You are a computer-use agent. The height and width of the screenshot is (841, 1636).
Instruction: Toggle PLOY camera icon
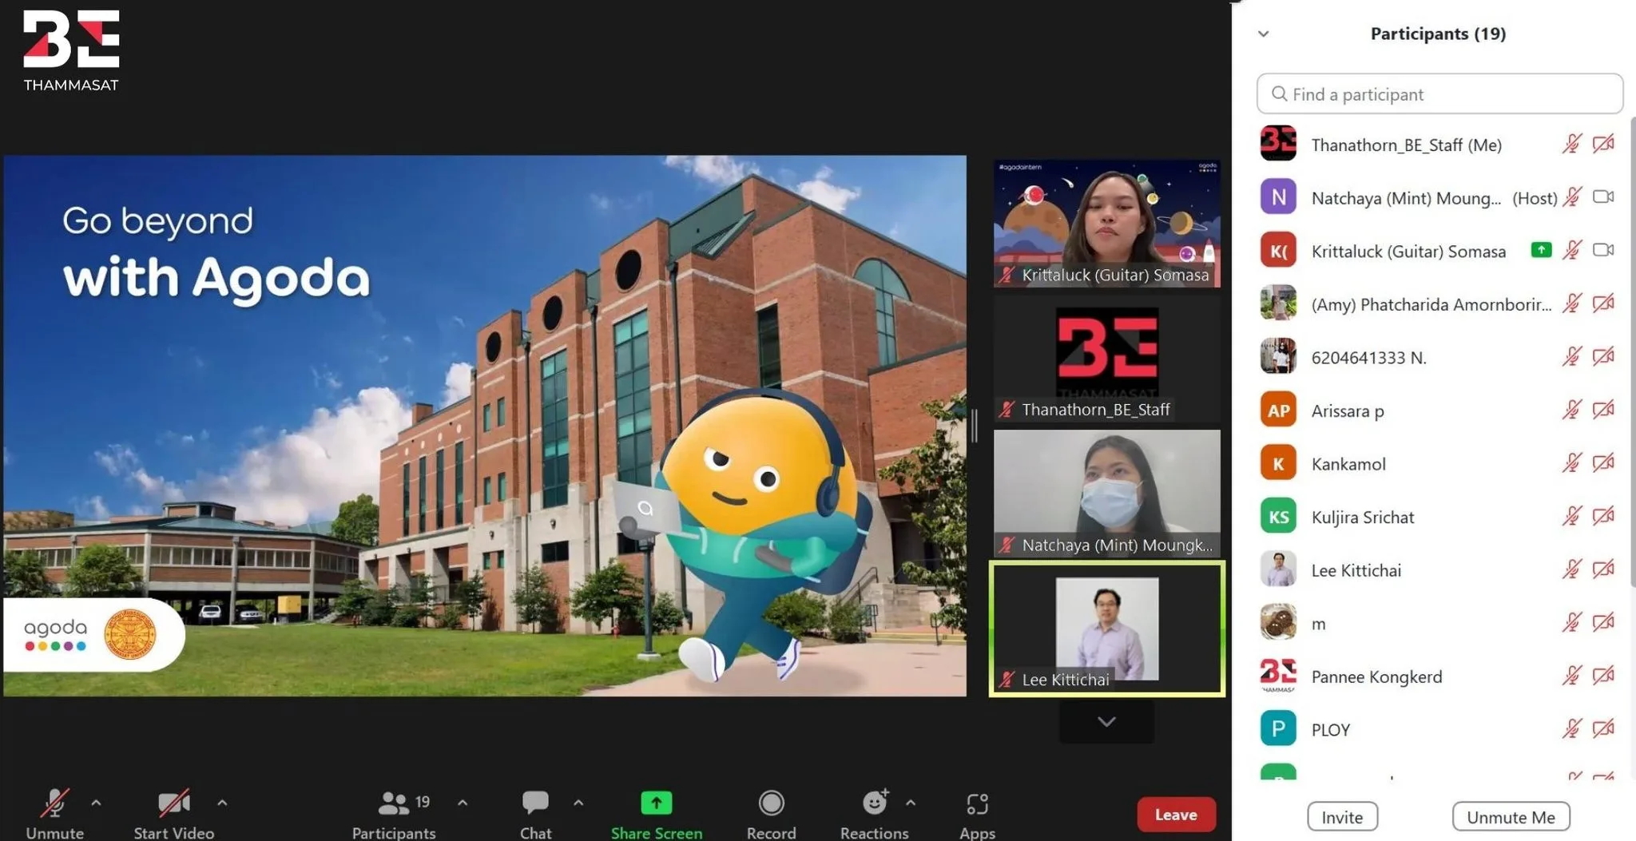click(1603, 728)
